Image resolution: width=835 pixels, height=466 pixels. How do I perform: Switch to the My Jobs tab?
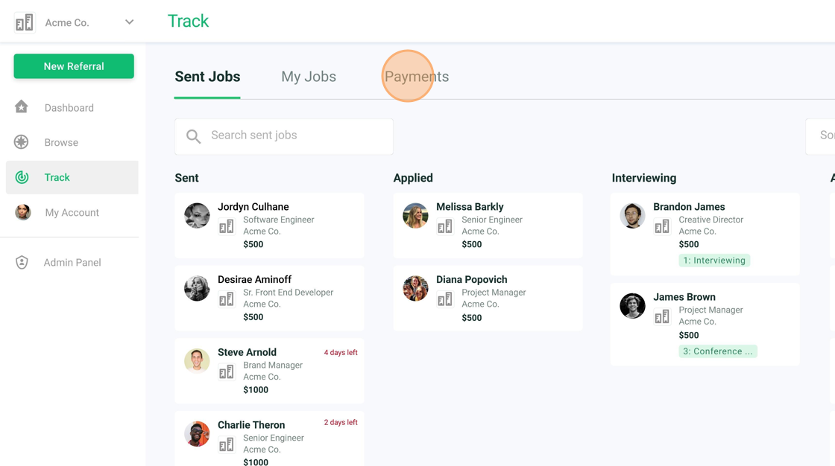[x=309, y=77]
